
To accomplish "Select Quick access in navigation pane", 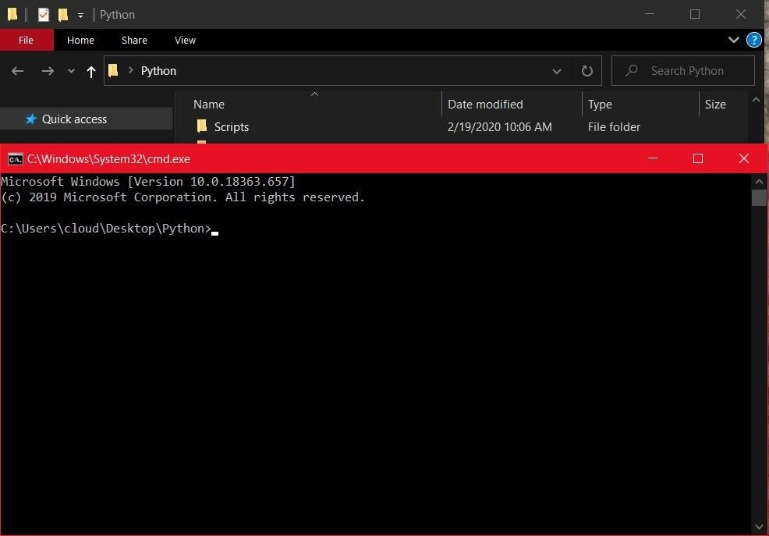I will 87,119.
